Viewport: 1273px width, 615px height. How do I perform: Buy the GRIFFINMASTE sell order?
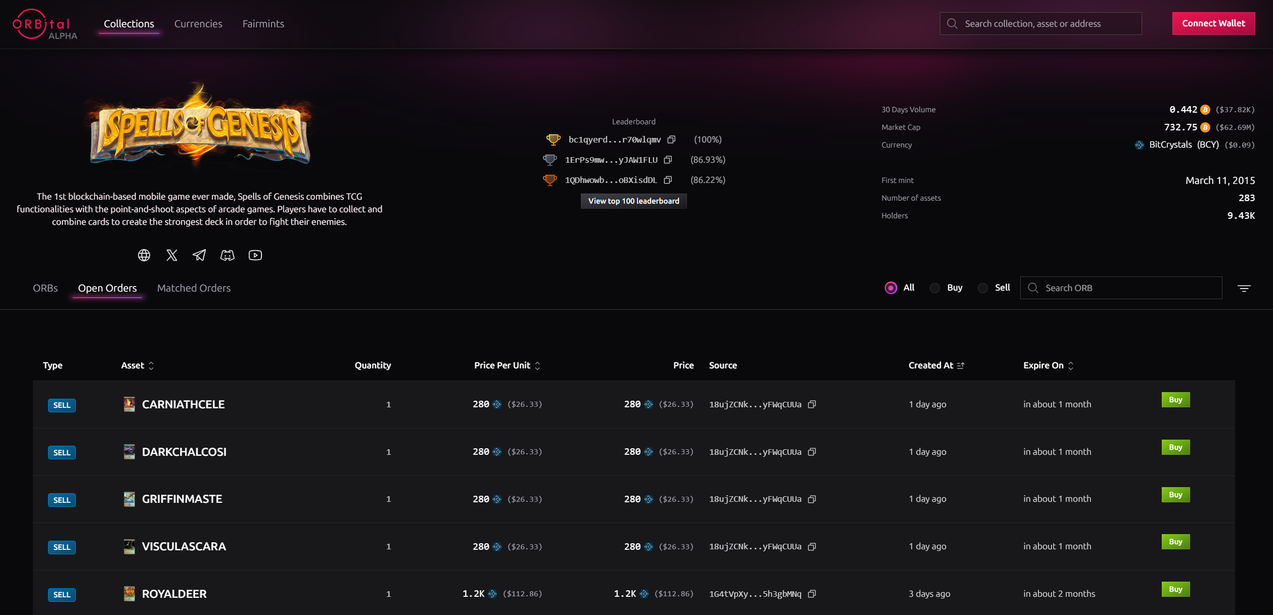(x=1175, y=495)
